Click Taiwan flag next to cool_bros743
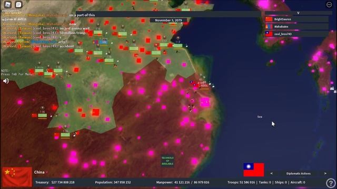 click(269, 34)
